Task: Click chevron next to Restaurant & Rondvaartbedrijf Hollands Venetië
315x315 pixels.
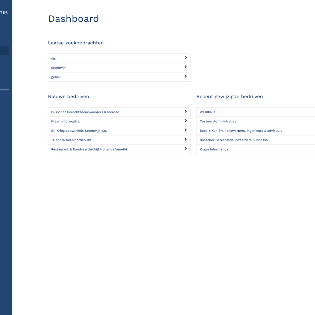Action: (186, 149)
